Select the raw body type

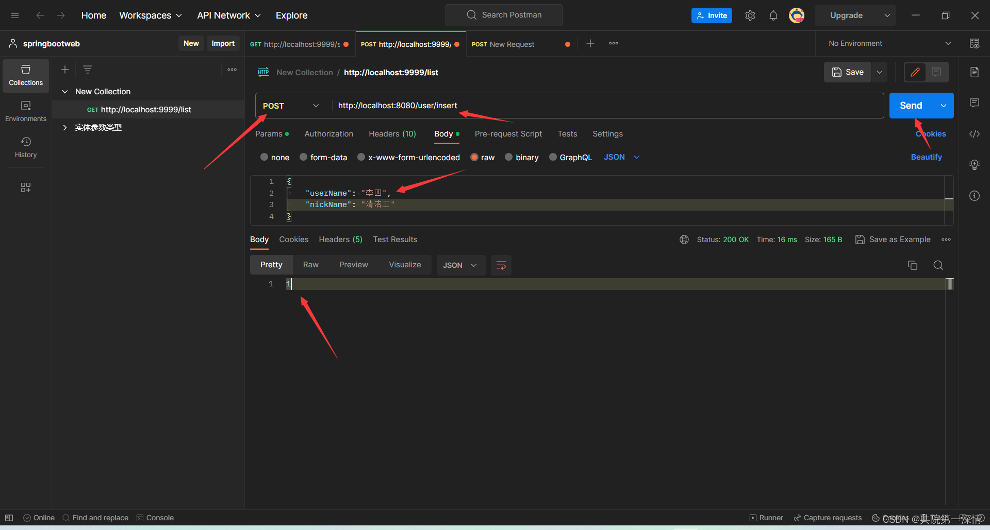coord(483,157)
